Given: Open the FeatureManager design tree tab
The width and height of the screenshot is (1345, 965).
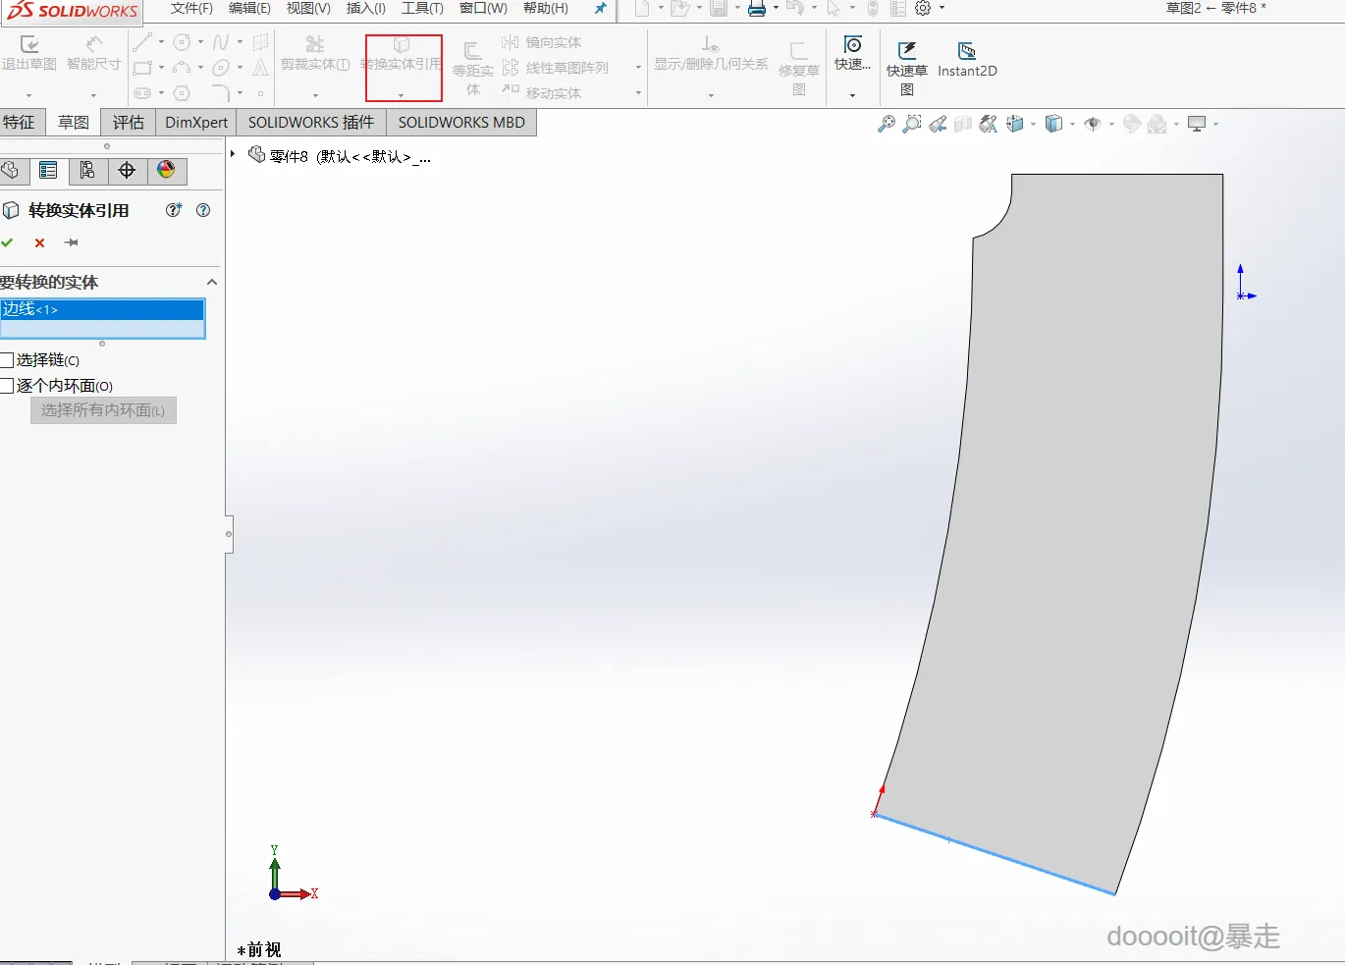Looking at the screenshot, I should point(10,171).
